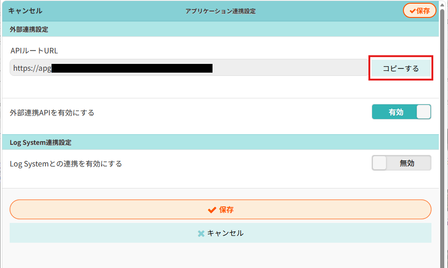
Task: Click inside the APIルートURL field
Action: (x=189, y=68)
